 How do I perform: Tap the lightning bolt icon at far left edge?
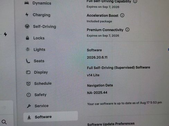(5, 34)
